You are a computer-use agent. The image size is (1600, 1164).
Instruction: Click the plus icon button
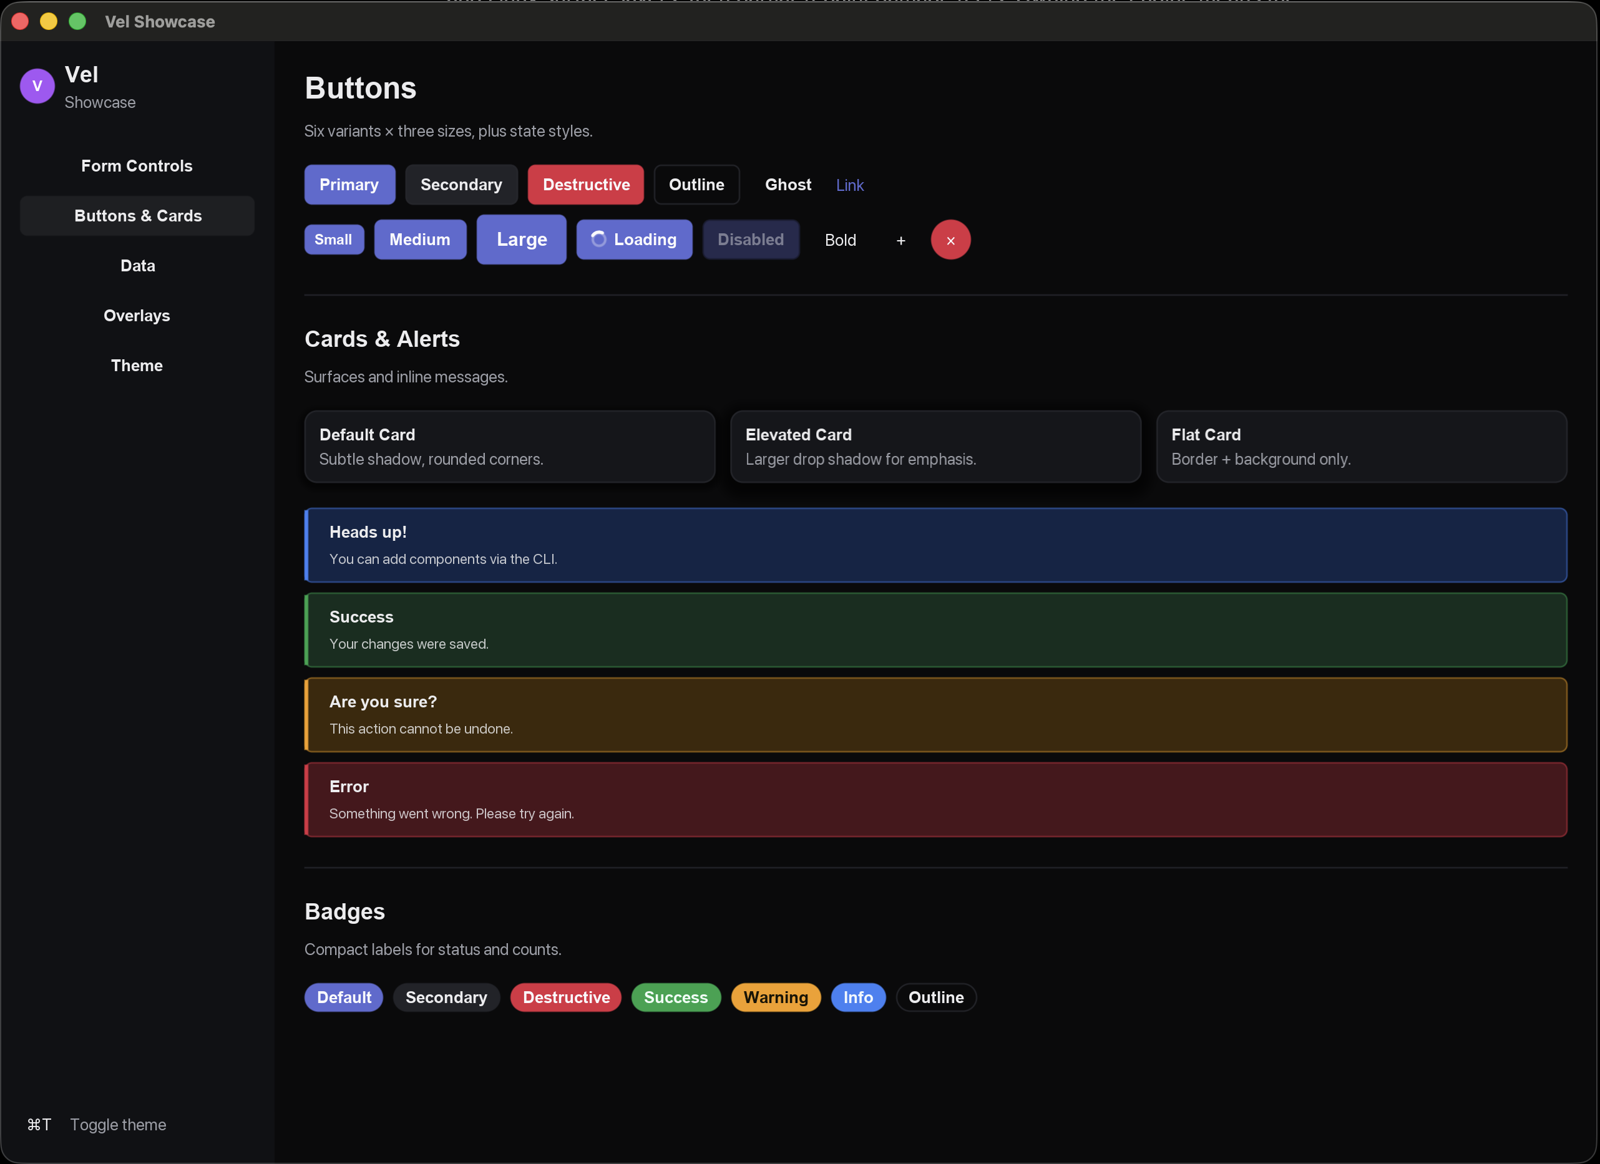[x=901, y=240]
